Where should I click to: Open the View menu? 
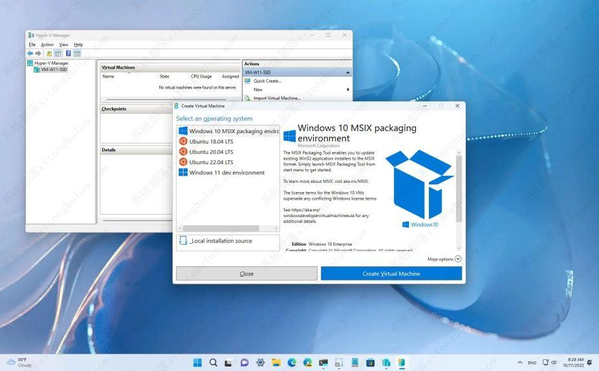[64, 45]
